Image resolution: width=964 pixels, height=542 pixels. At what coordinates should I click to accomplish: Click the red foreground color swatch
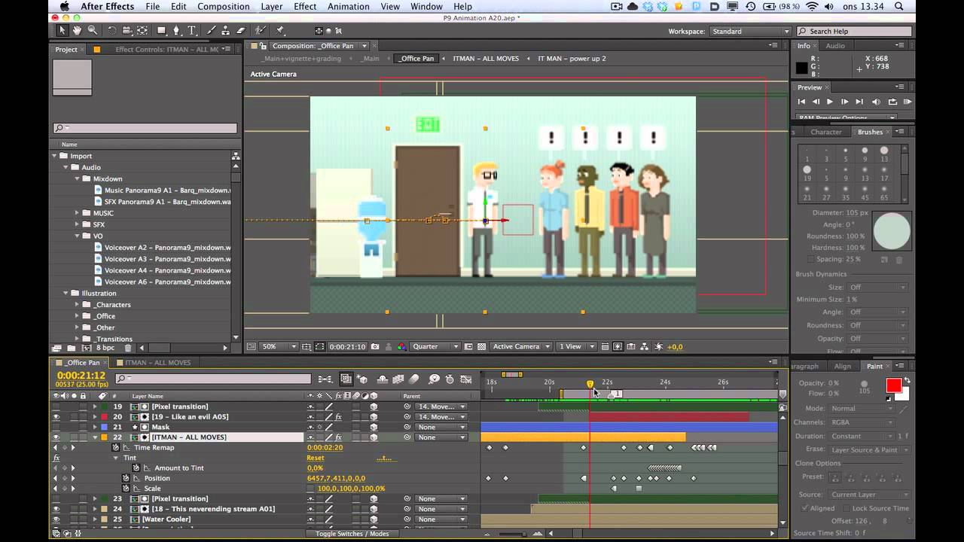[x=893, y=385]
